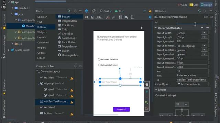Click the hint field Enter Your Value
This screenshot has width=220, height=123.
192,75
